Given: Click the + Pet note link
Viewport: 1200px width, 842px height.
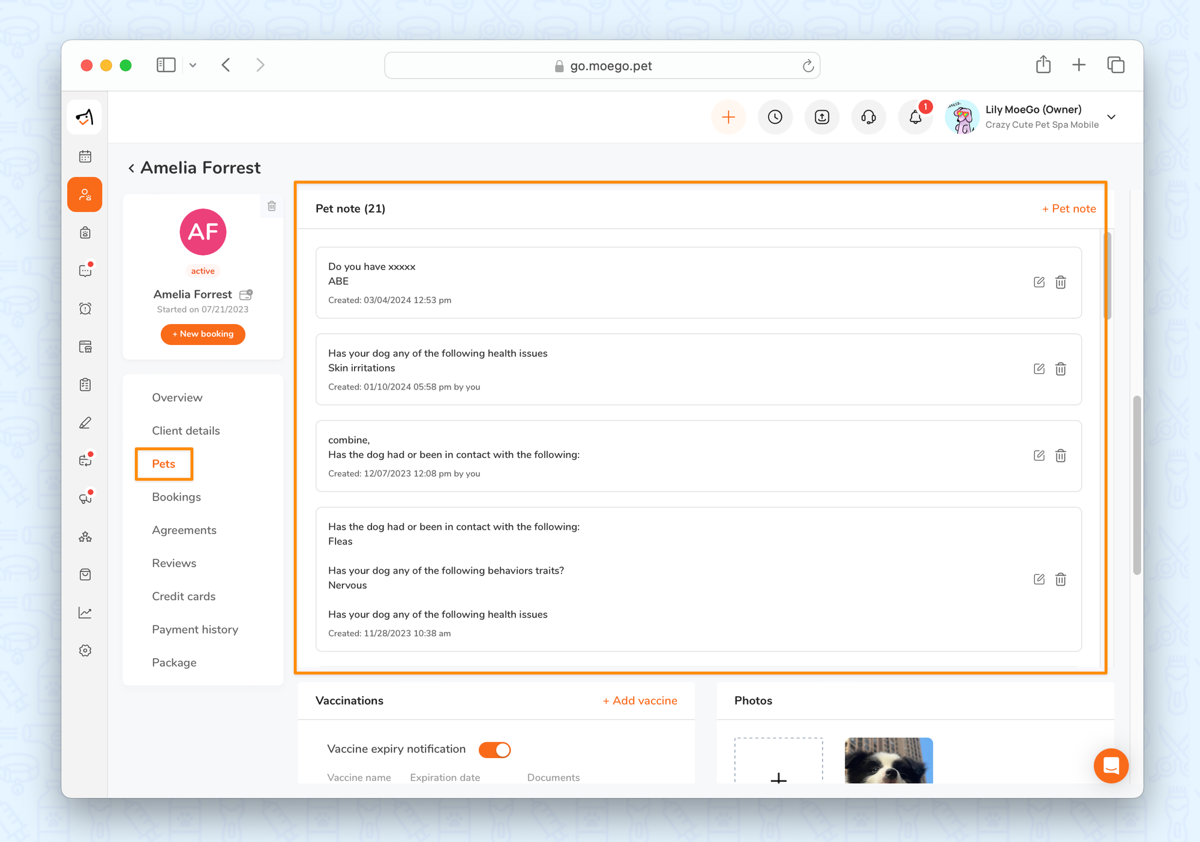Looking at the screenshot, I should (1069, 208).
